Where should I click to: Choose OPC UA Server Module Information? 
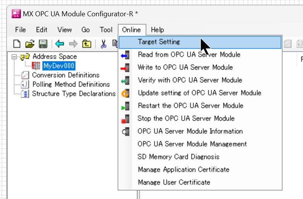click(x=200, y=131)
